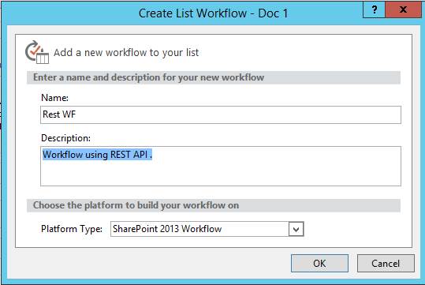Close the Create List Workflow dialog
Screen dimensions: 425x285
(404, 9)
